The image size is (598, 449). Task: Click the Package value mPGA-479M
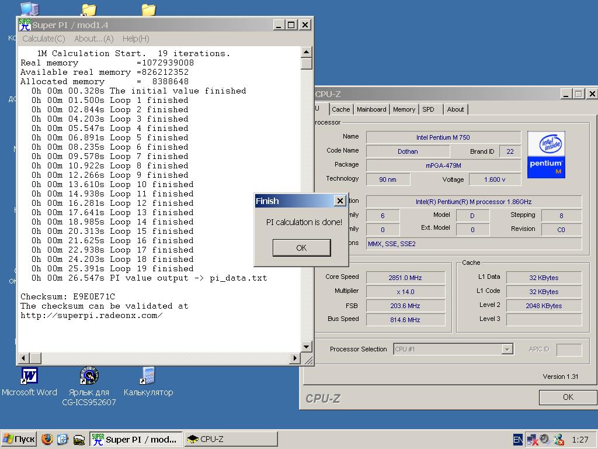443,165
